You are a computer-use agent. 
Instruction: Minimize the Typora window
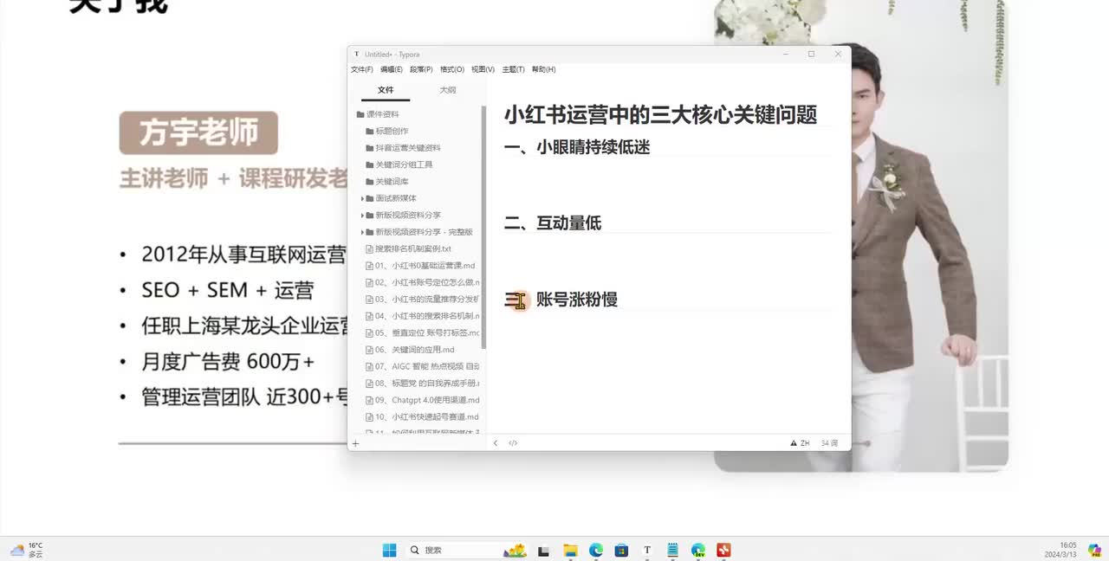[785, 54]
